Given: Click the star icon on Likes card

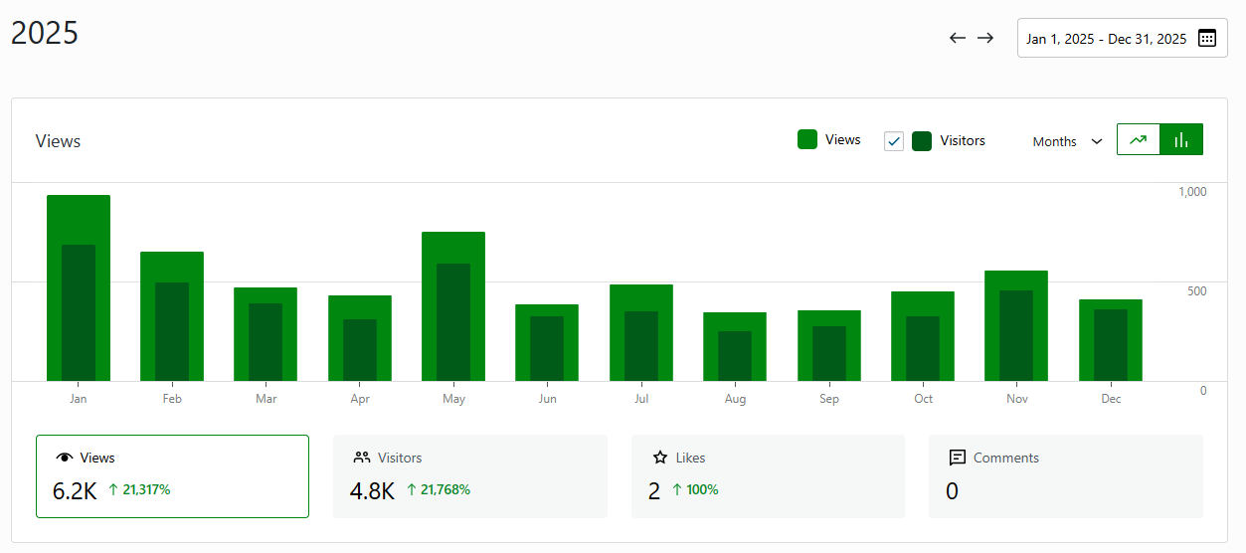Looking at the screenshot, I should (660, 458).
